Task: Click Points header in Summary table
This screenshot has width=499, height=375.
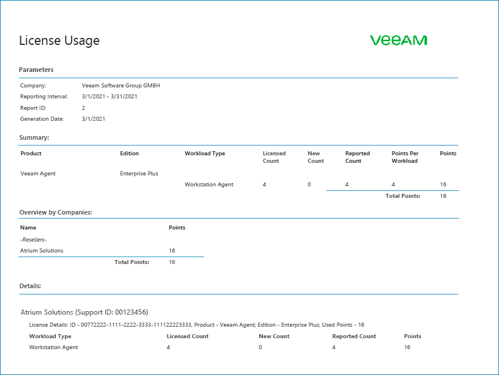Action: (448, 154)
